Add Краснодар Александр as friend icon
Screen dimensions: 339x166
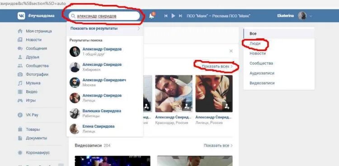tap(187, 106)
